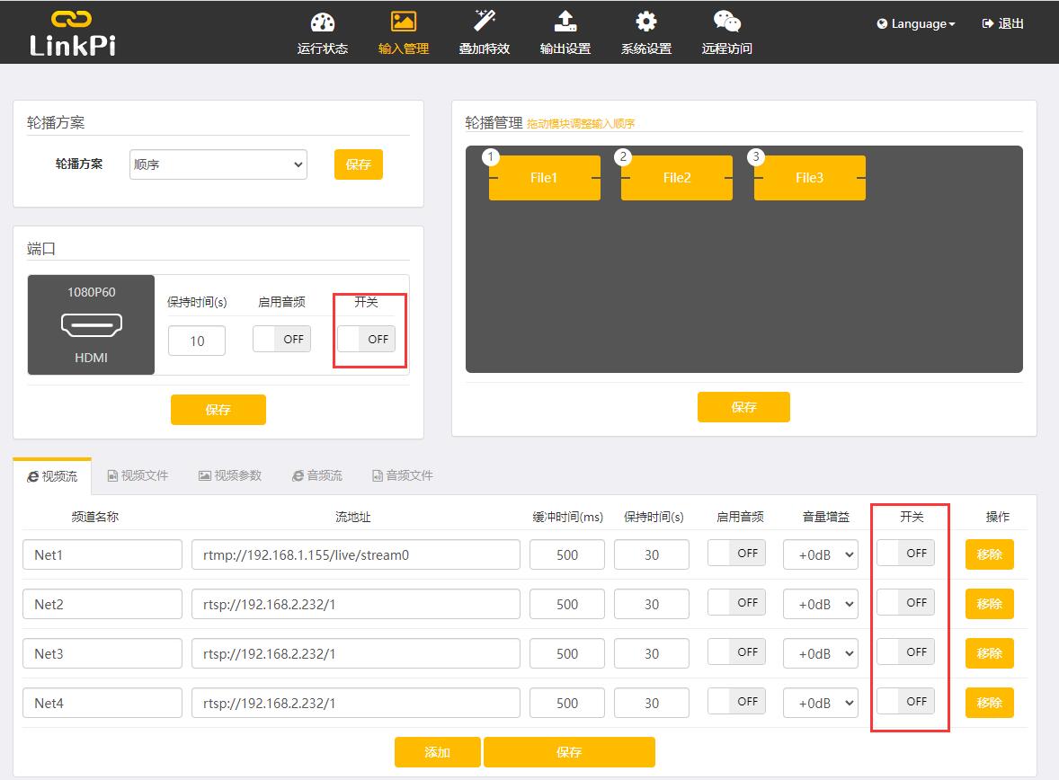
Task: Click the LinkPi logo
Action: (72, 33)
